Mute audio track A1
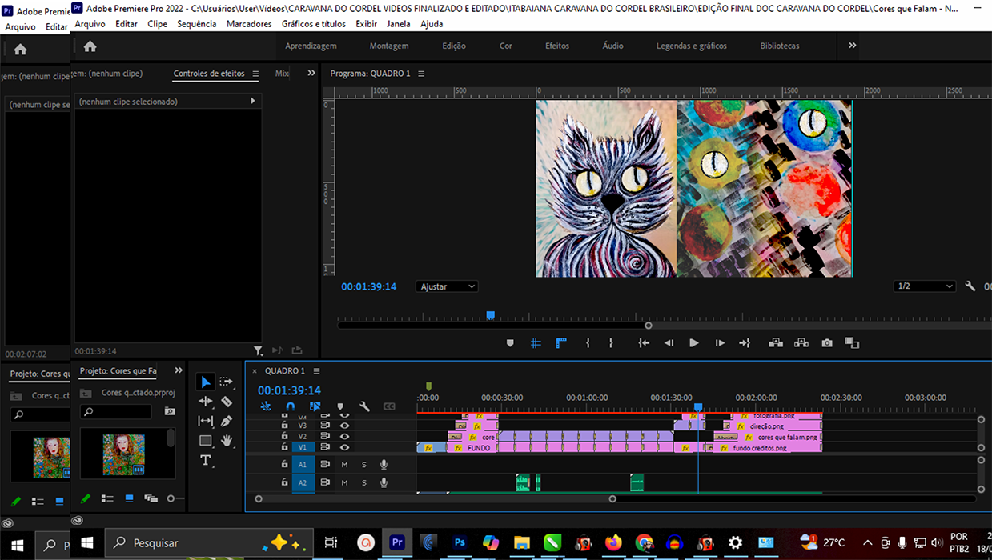992x560 pixels. coord(344,464)
